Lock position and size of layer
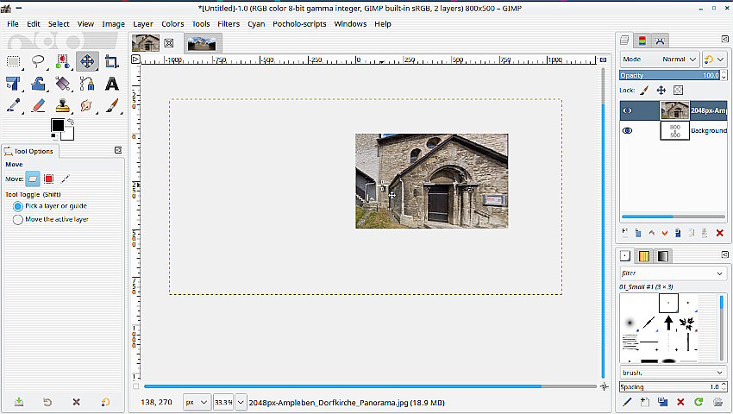 pos(661,90)
